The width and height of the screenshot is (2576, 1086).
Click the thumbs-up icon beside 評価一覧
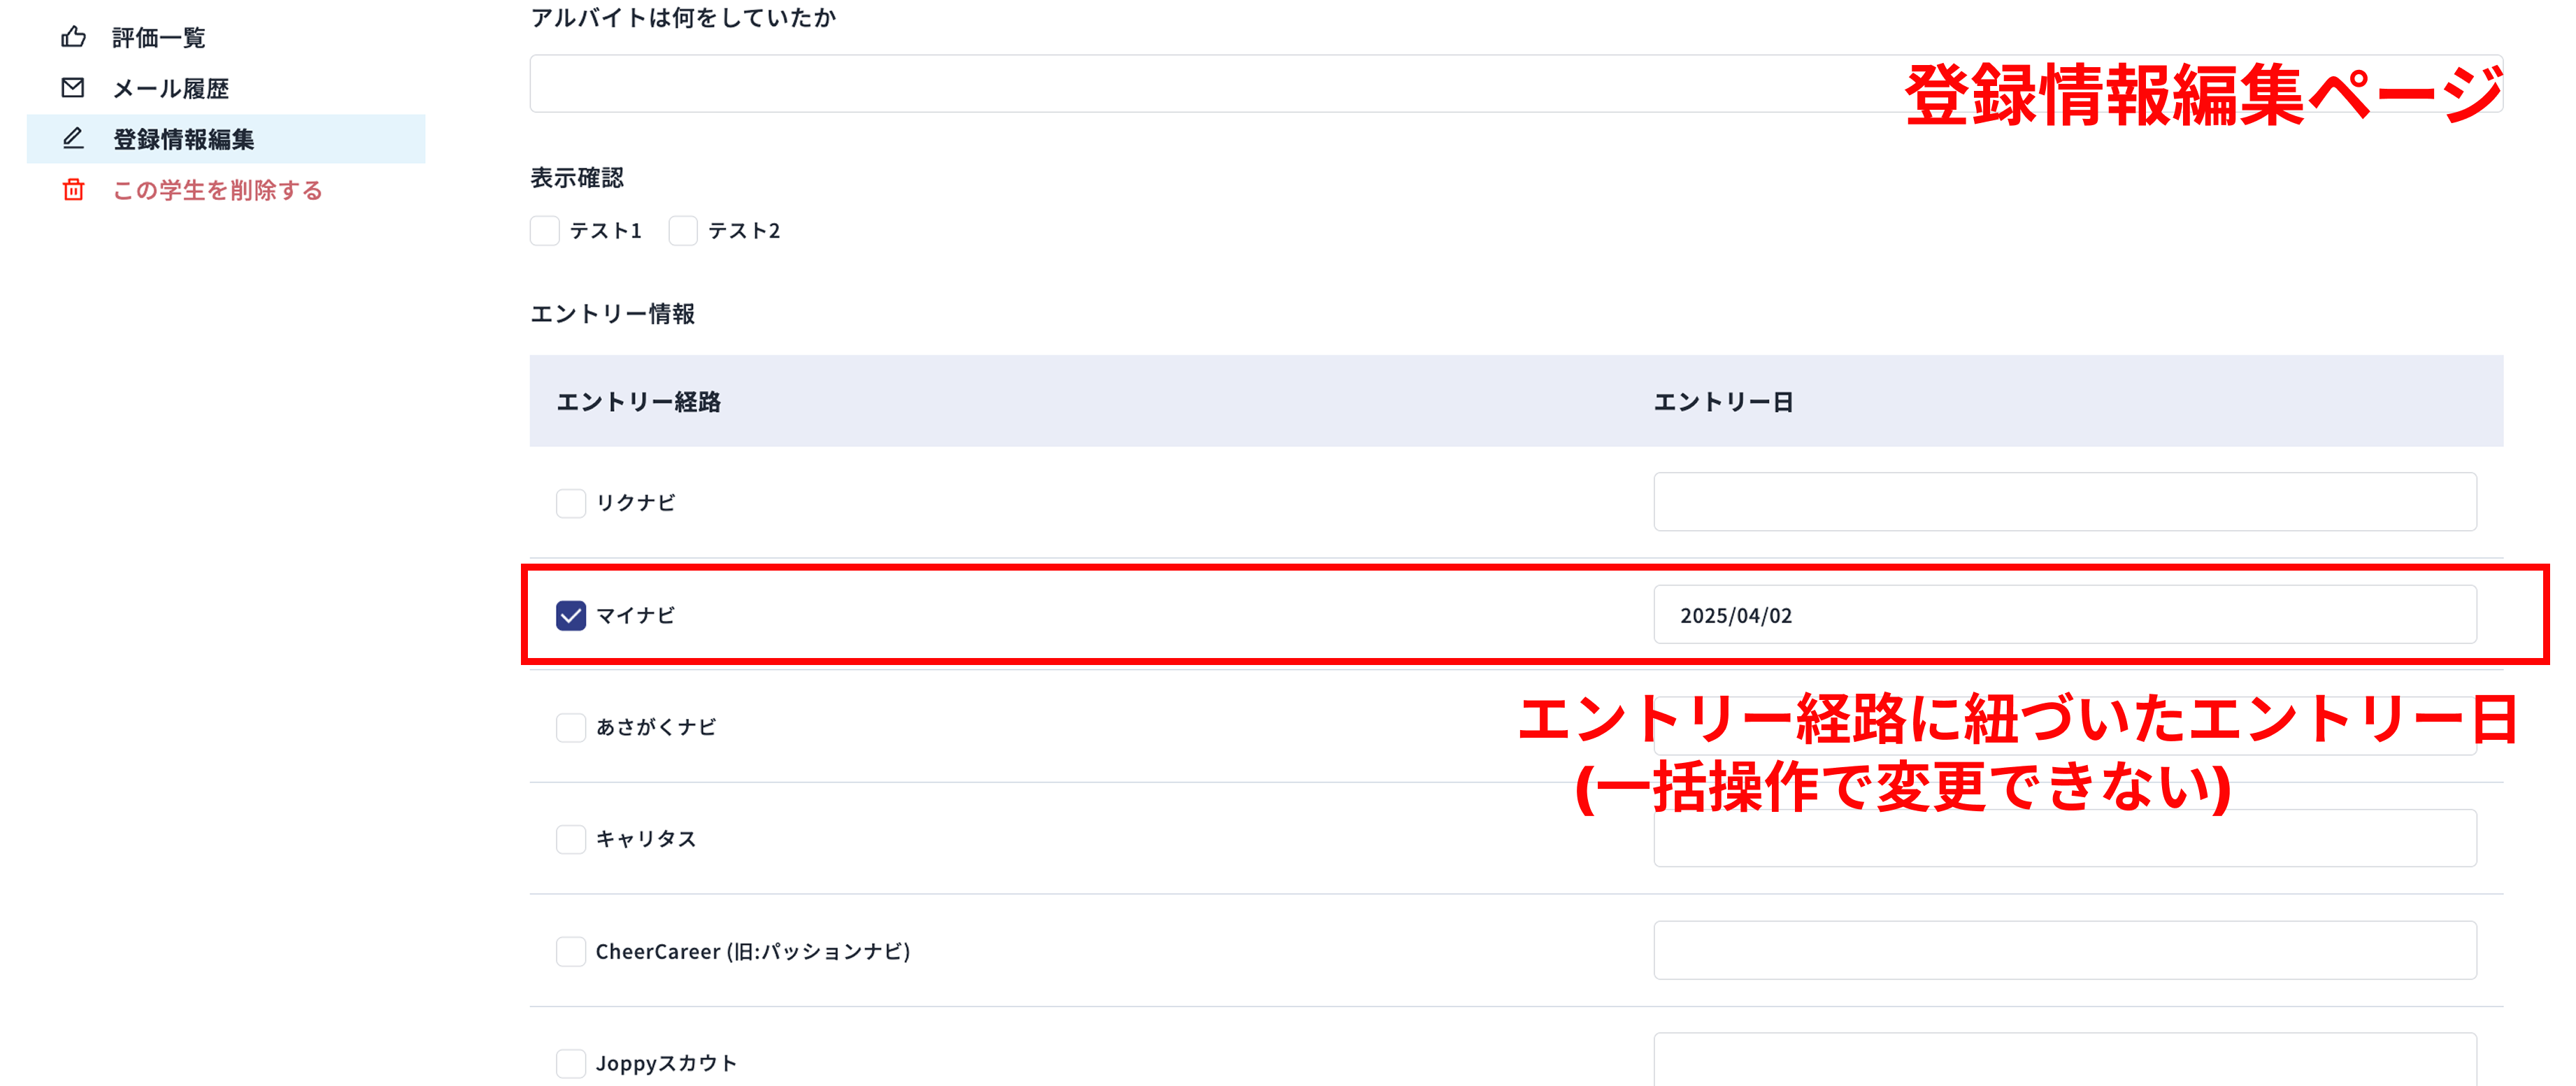pos(73,37)
